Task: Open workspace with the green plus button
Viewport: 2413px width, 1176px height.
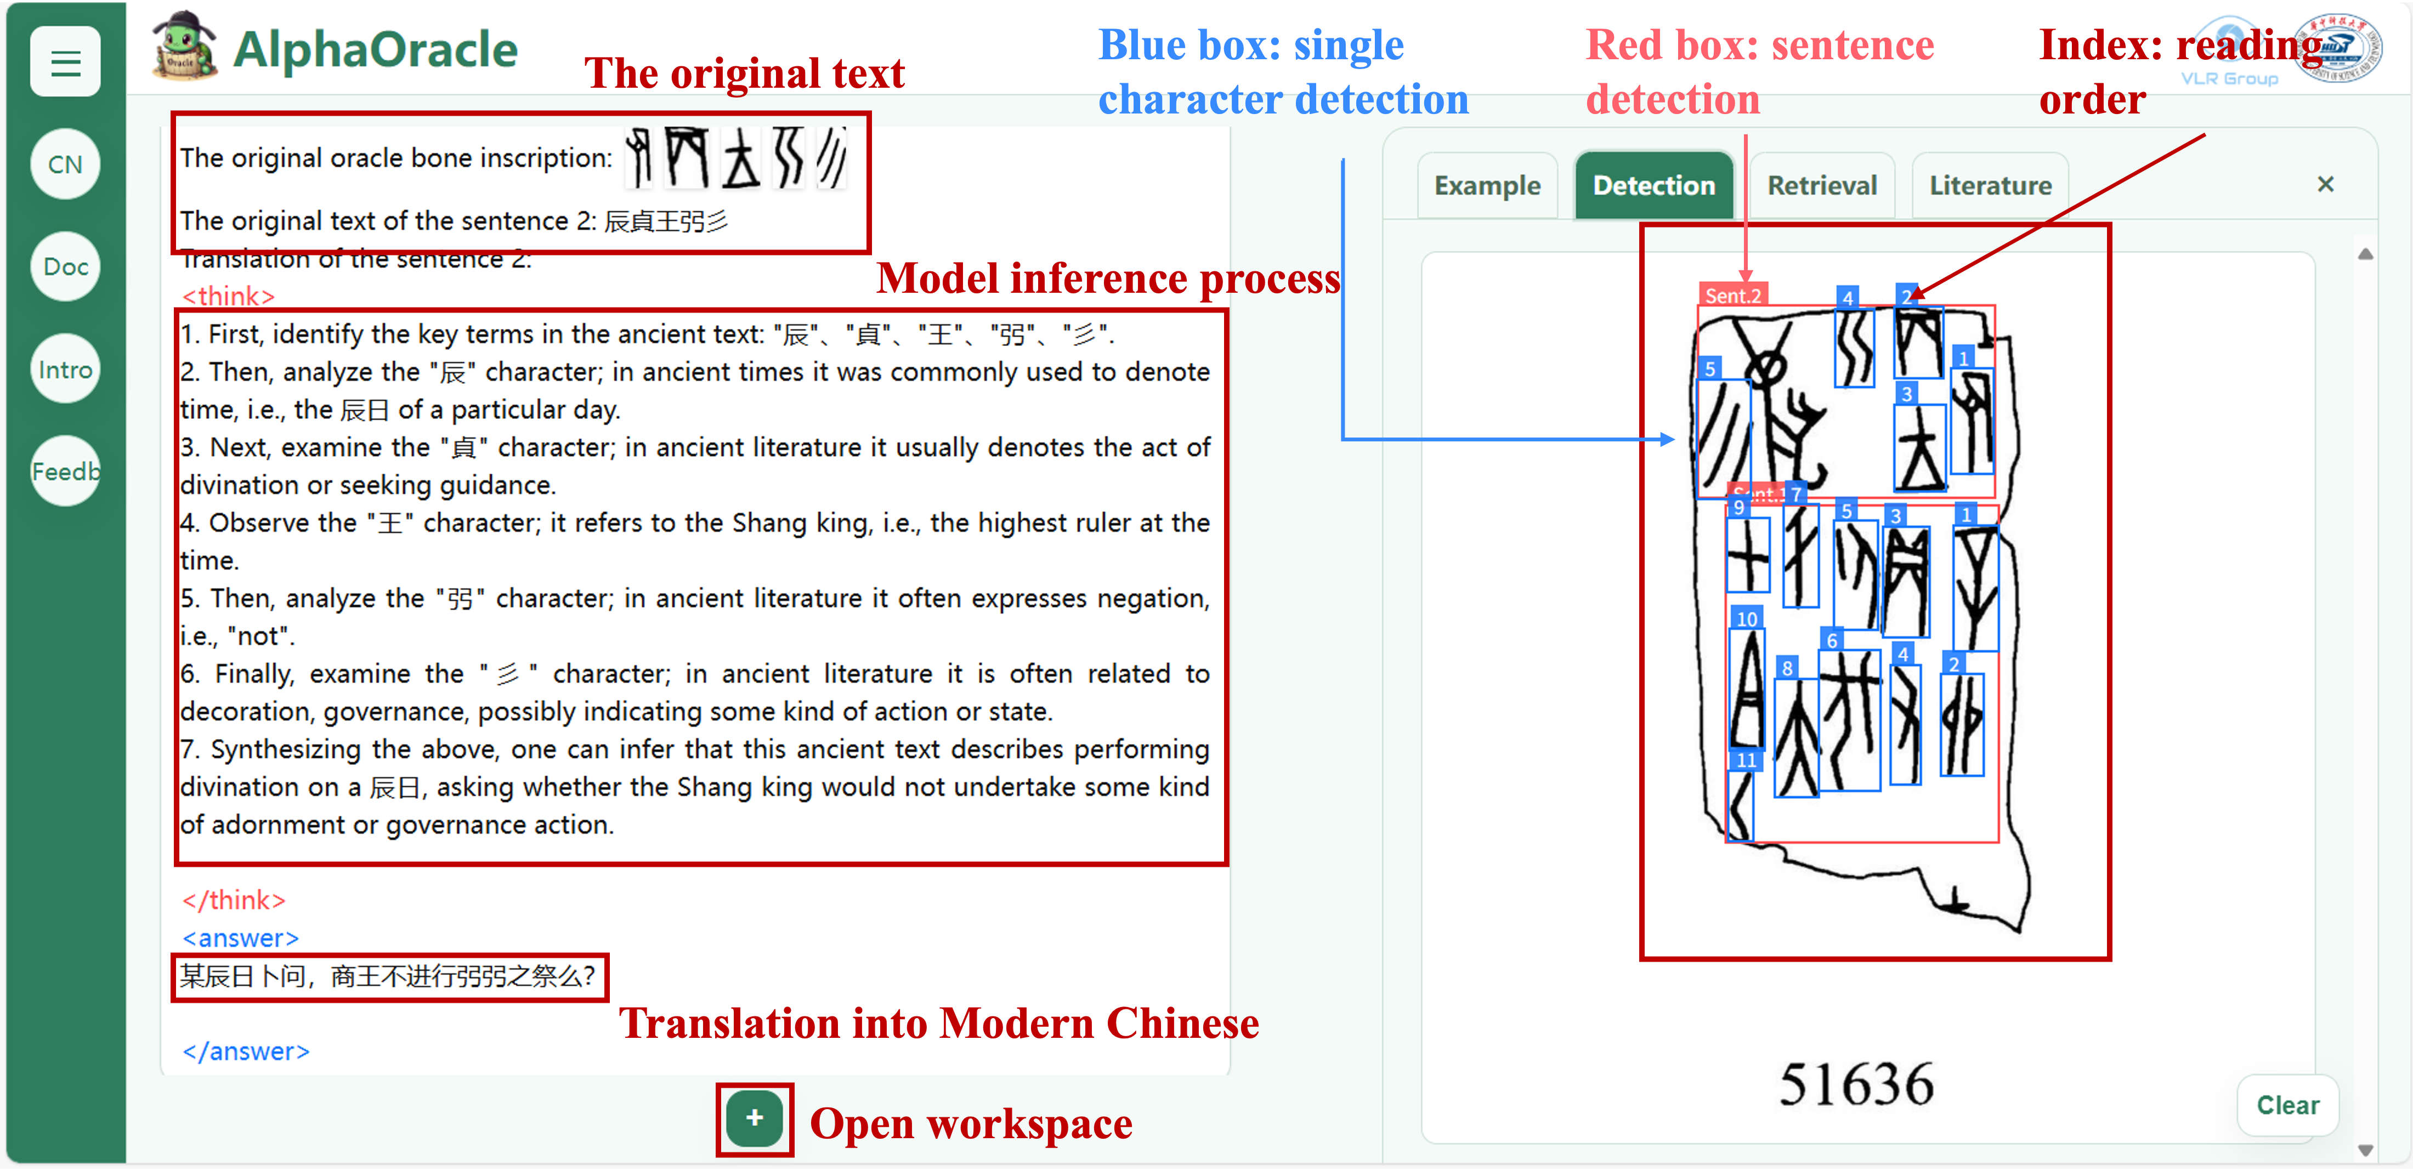Action: tap(754, 1117)
